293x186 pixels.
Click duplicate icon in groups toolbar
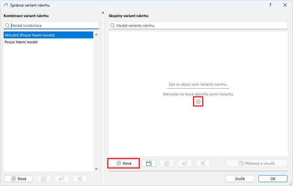pyautogui.click(x=167, y=163)
